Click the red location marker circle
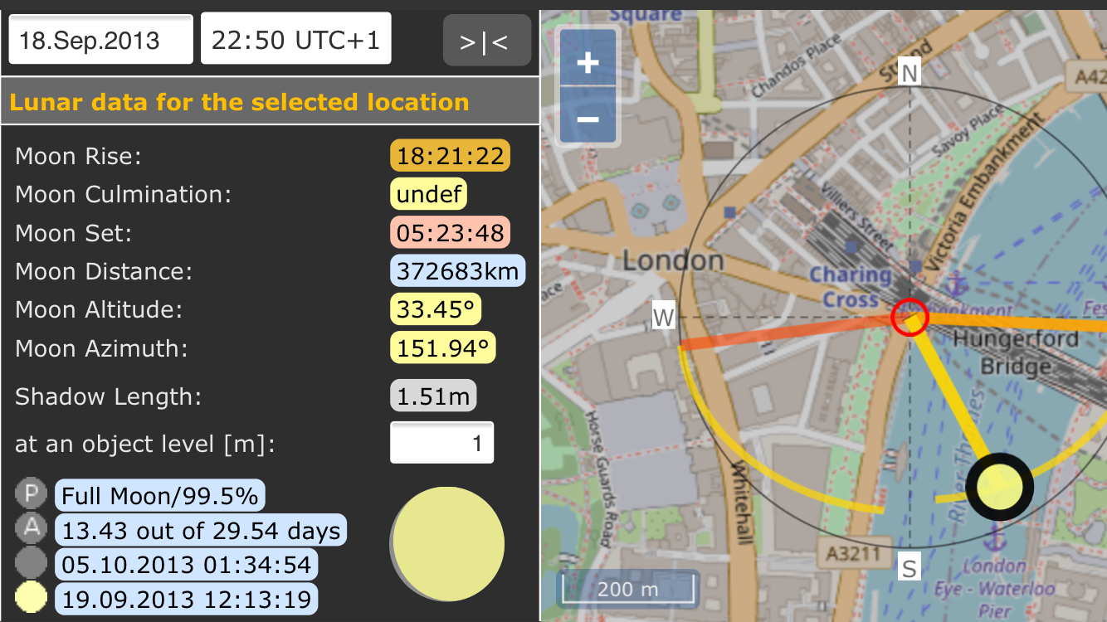Image resolution: width=1107 pixels, height=622 pixels. (909, 318)
